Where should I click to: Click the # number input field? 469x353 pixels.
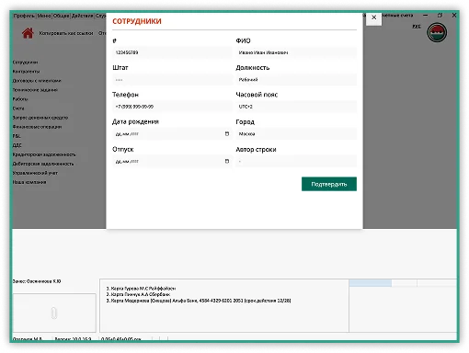click(172, 52)
